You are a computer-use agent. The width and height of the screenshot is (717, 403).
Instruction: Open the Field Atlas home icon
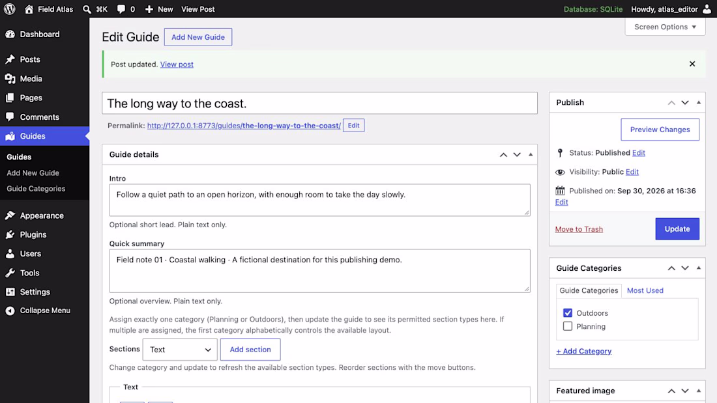[x=29, y=9]
